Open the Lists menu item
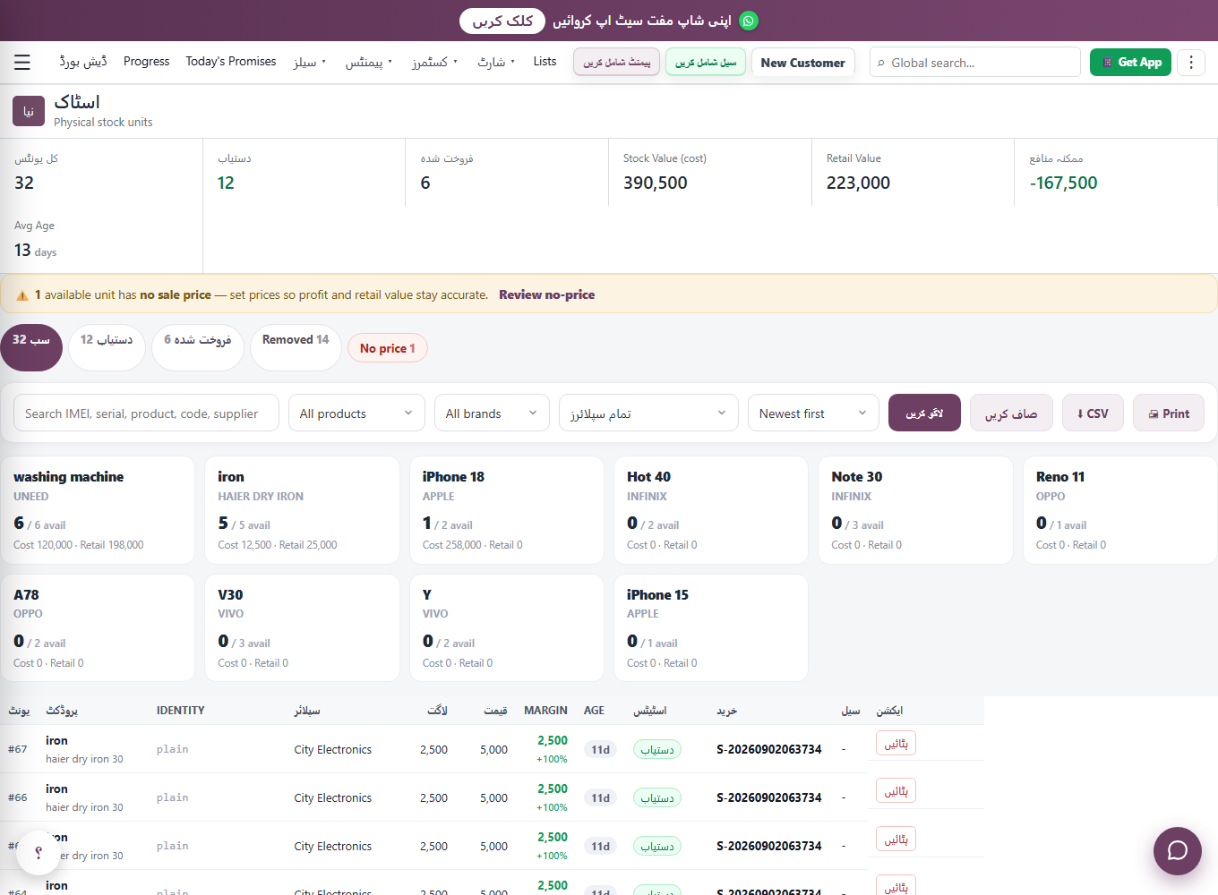The height and width of the screenshot is (895, 1218). pos(545,61)
